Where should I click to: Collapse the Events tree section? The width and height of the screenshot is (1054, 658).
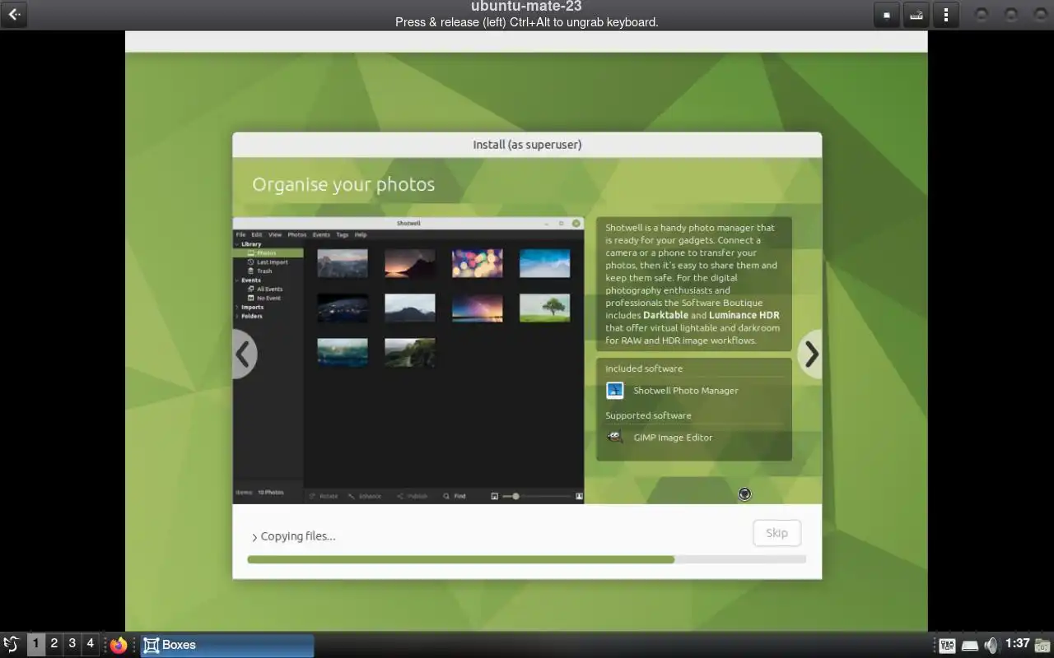237,280
